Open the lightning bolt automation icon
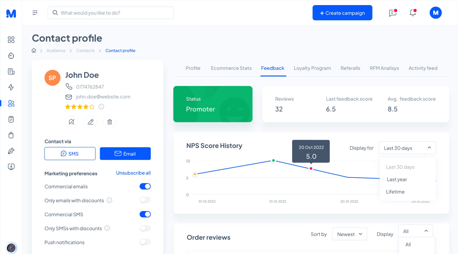 (x=11, y=87)
